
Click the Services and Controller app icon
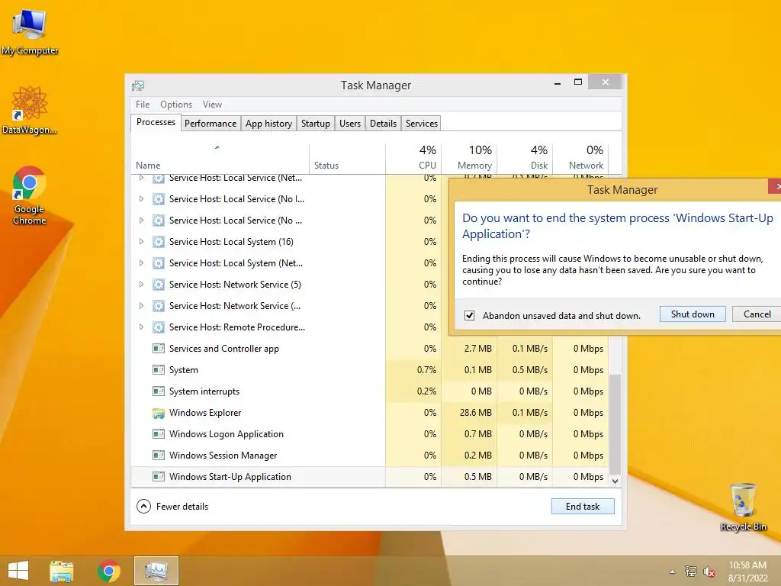[159, 348]
